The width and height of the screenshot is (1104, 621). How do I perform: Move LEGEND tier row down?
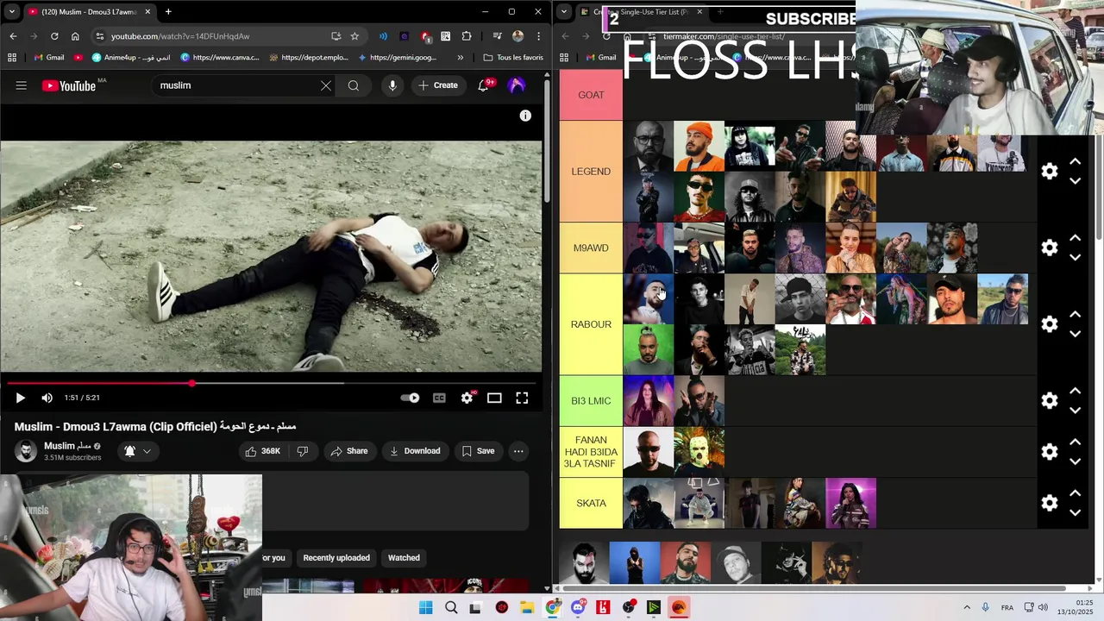(1076, 181)
